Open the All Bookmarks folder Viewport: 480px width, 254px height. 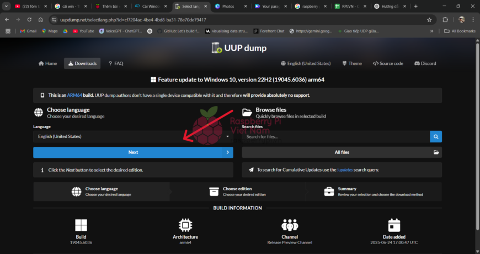[460, 31]
